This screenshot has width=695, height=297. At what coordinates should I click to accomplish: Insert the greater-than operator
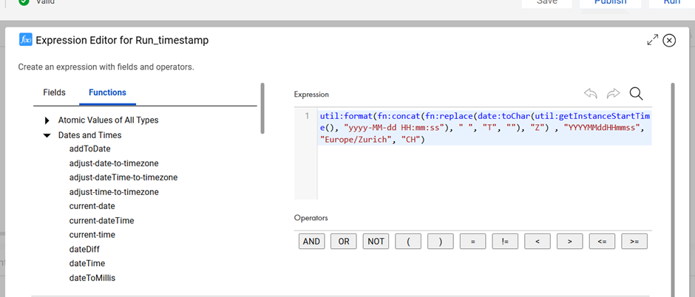pyautogui.click(x=569, y=242)
